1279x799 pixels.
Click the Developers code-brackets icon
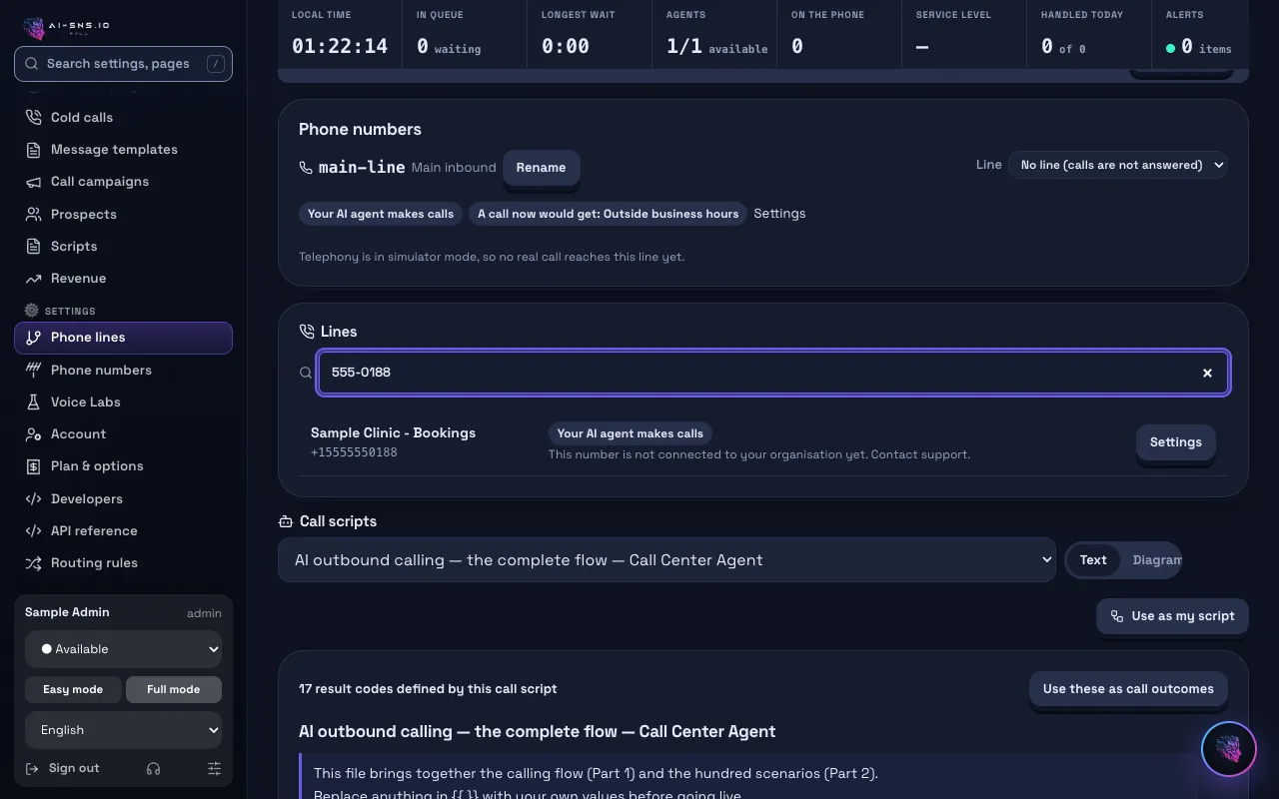[x=33, y=498]
